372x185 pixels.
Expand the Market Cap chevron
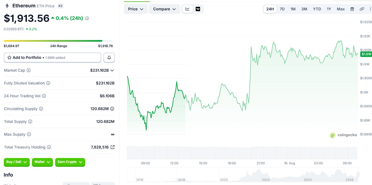(112, 70)
